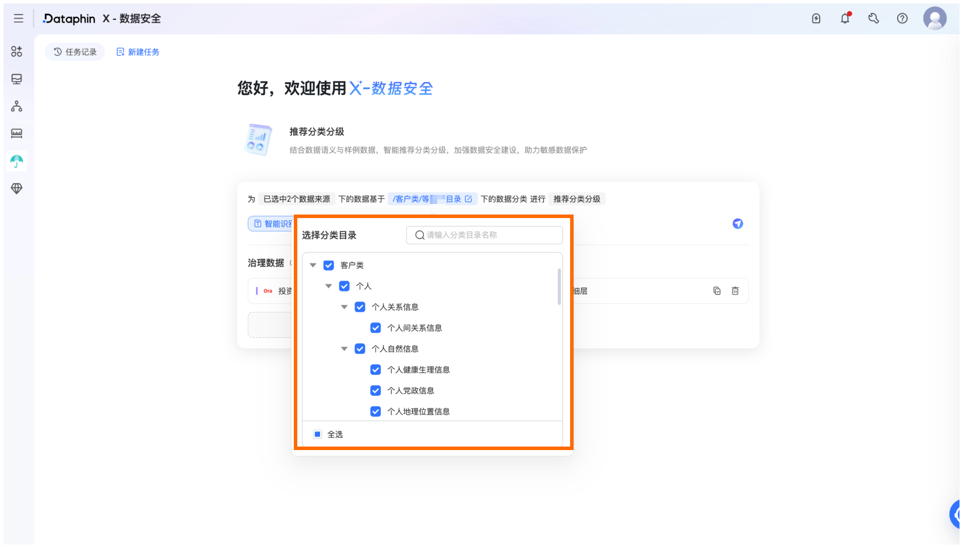Click the Dataphin logo
The height and width of the screenshot is (548, 963).
69,19
